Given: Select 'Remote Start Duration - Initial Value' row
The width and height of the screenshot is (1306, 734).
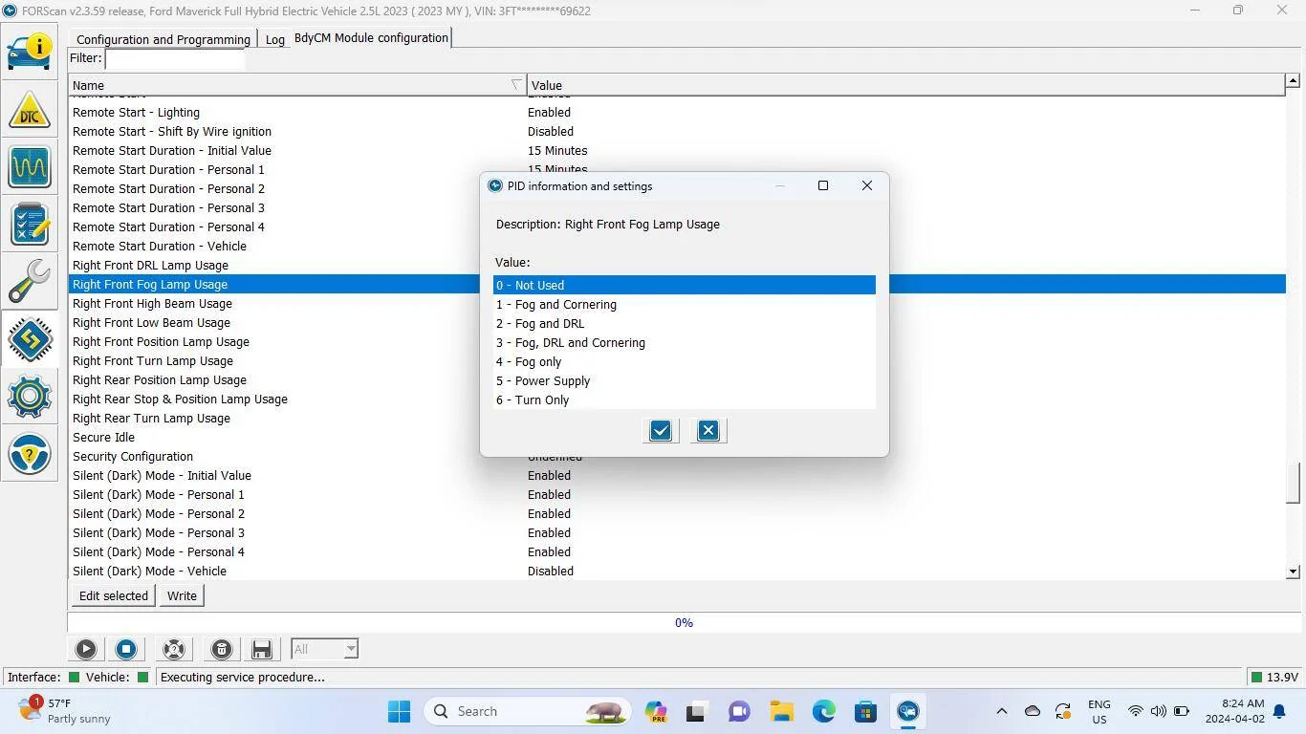Looking at the screenshot, I should (x=677, y=150).
